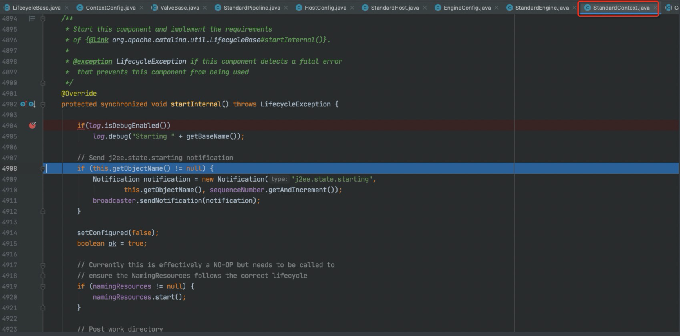Close the ContextConfig.java tab
This screenshot has height=336, width=680.
pos(142,8)
